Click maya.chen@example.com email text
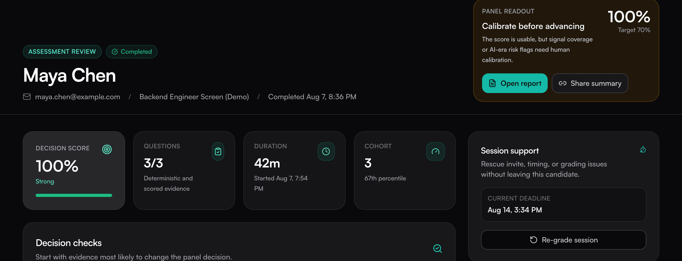682x261 pixels. [78, 97]
